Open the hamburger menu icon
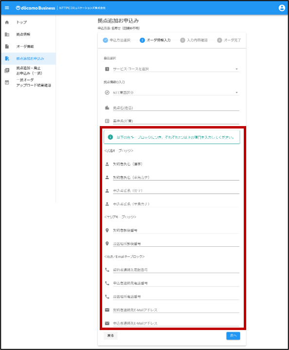 7,8
